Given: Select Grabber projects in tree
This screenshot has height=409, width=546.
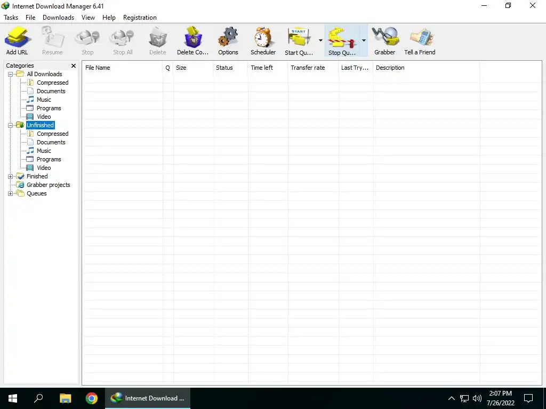Looking at the screenshot, I should 49,185.
